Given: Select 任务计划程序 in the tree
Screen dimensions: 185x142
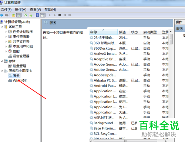Looking at the screenshot, I should [23, 32].
